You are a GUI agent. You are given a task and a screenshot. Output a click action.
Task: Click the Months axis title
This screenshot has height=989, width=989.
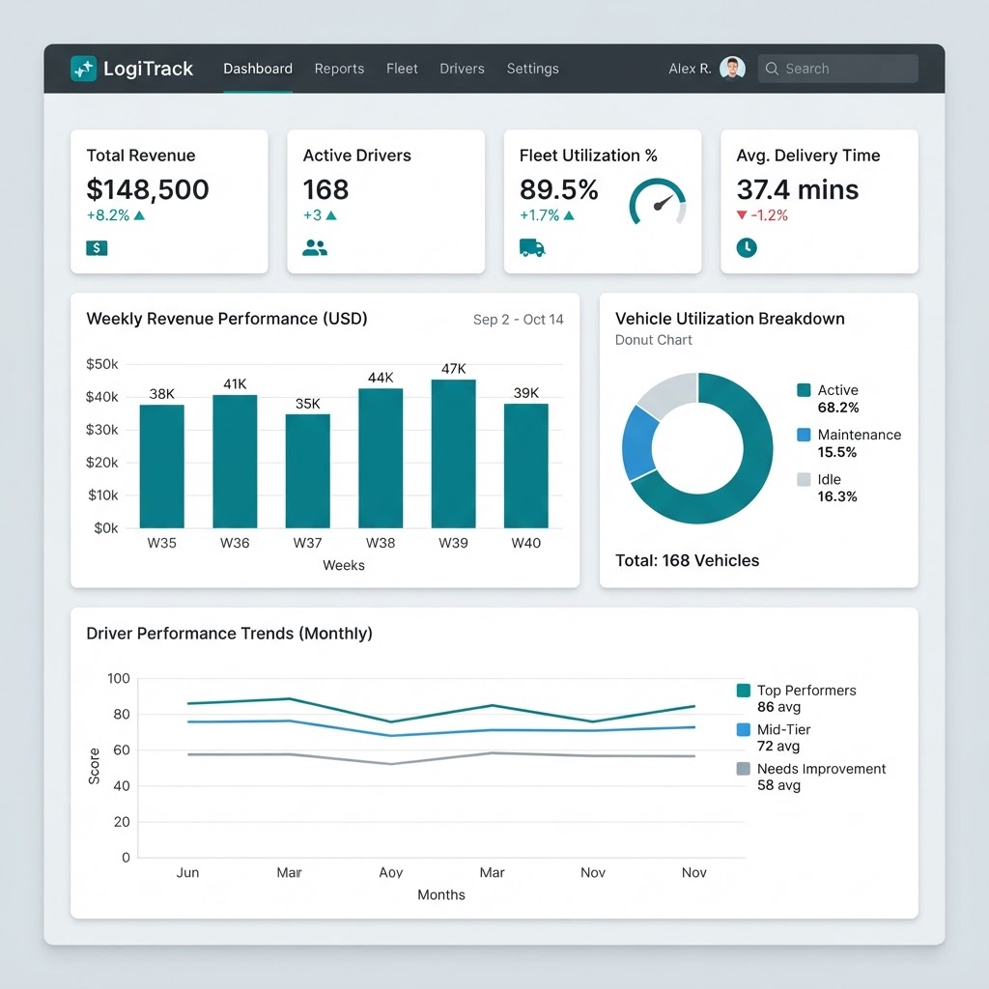pyautogui.click(x=440, y=895)
